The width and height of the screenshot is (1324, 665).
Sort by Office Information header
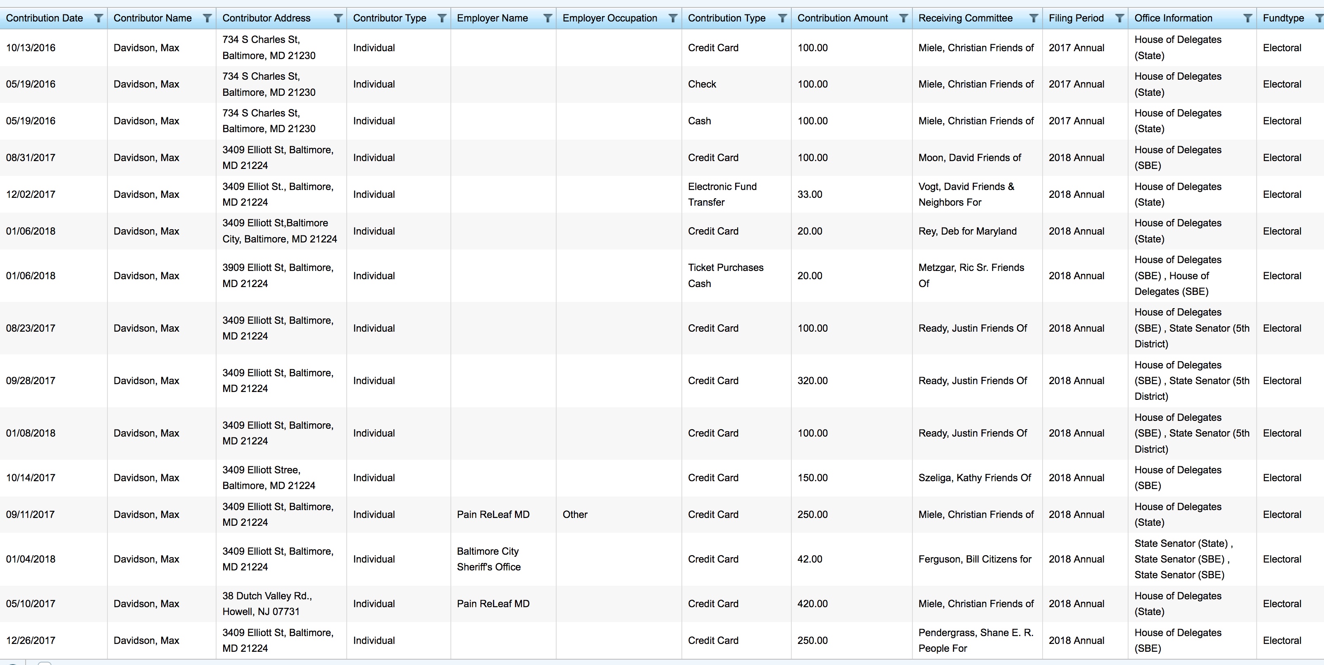tap(1174, 18)
